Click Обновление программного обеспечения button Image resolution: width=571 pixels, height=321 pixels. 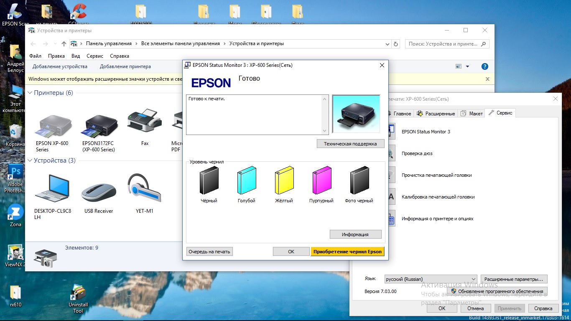(x=497, y=291)
